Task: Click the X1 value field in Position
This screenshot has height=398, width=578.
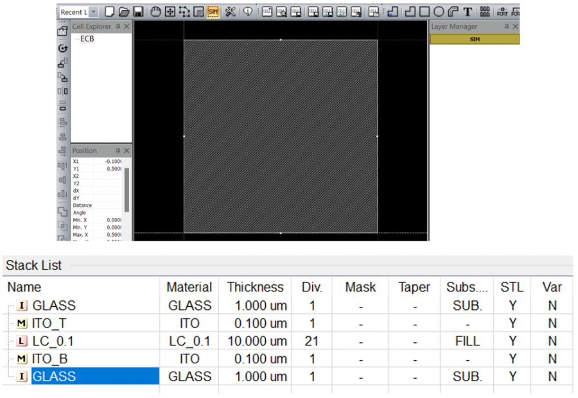Action: pos(107,161)
